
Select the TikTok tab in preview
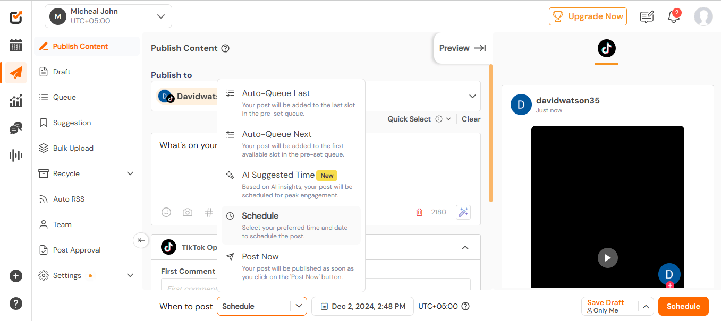coord(606,48)
